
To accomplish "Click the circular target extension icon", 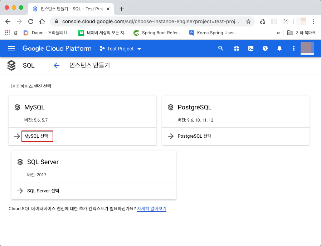I will point(286,21).
